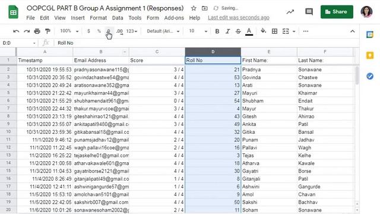Click the formula bar showing Roll No
The width and height of the screenshot is (380, 214).
pyautogui.click(x=206, y=43)
